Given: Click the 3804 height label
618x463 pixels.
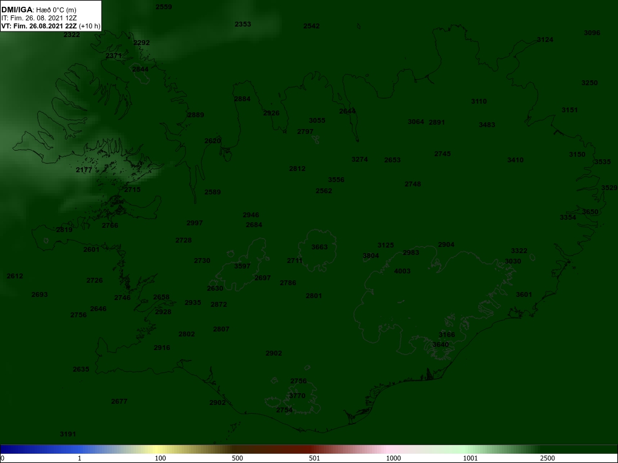Looking at the screenshot, I should [x=371, y=256].
